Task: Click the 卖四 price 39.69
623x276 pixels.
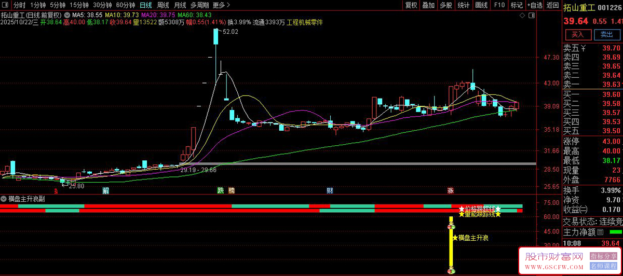Action: (x=611, y=57)
